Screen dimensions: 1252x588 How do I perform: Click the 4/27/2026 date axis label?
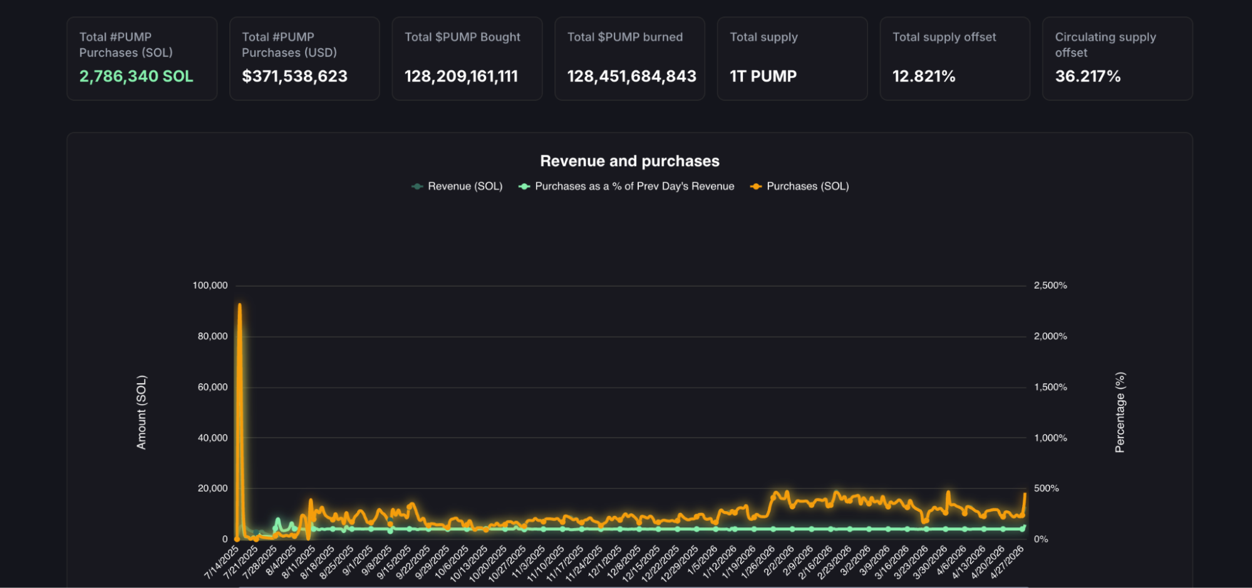click(1008, 562)
